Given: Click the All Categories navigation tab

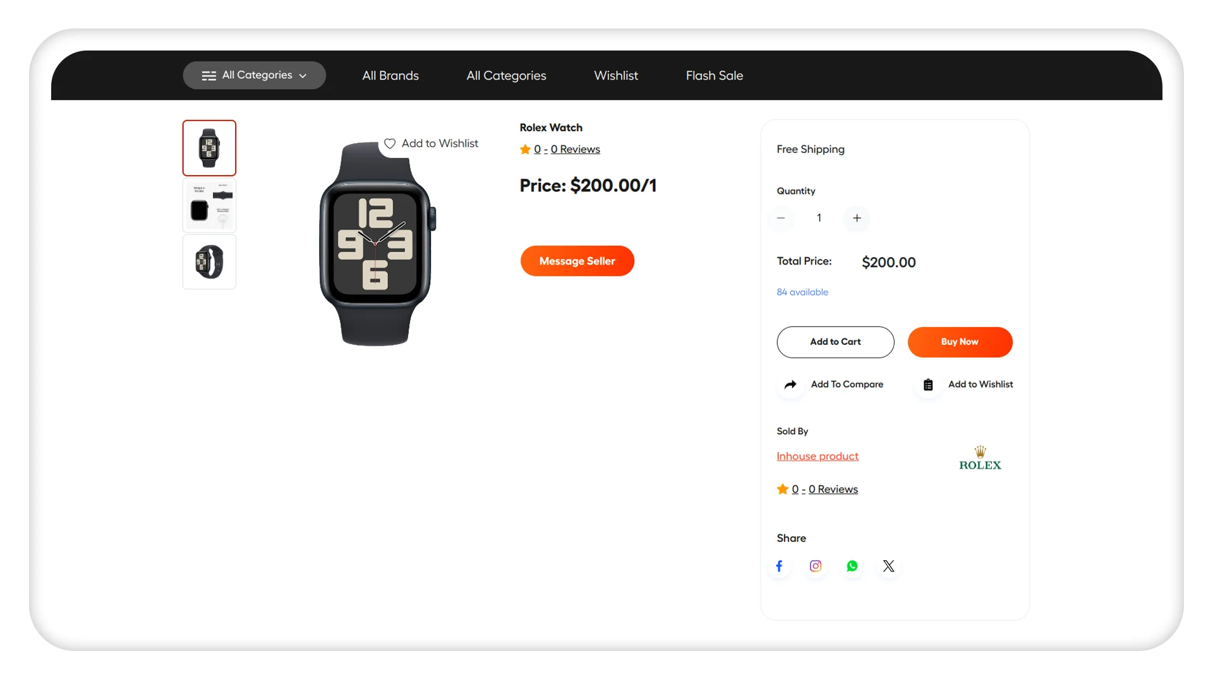Looking at the screenshot, I should (x=507, y=75).
